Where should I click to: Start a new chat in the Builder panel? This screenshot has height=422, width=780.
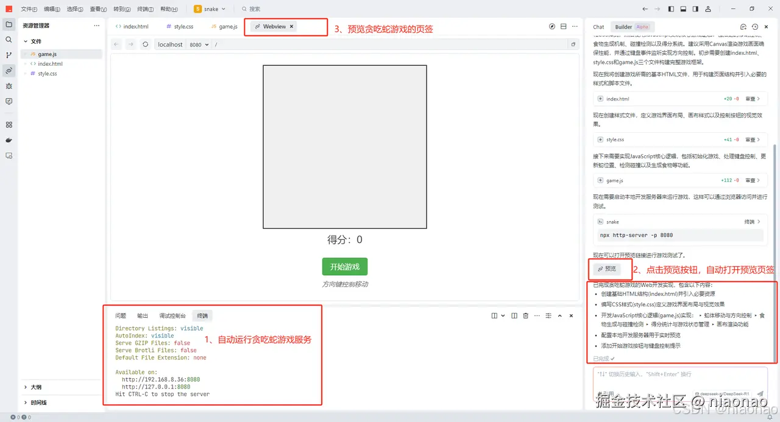[x=743, y=26]
